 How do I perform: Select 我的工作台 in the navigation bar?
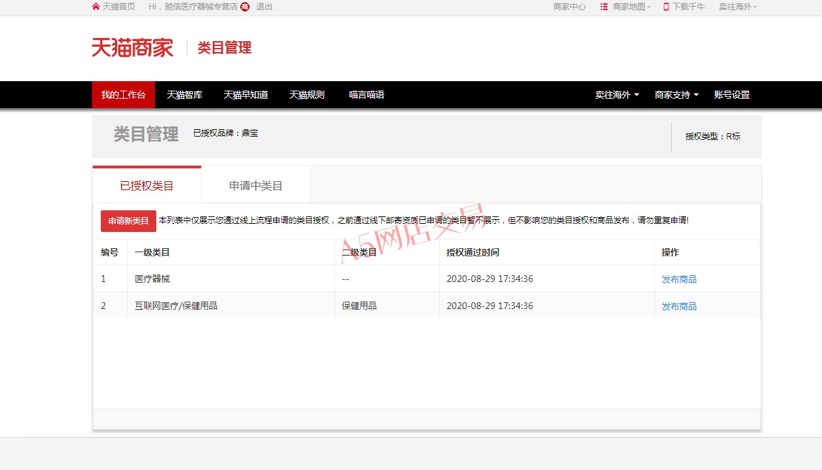click(123, 95)
